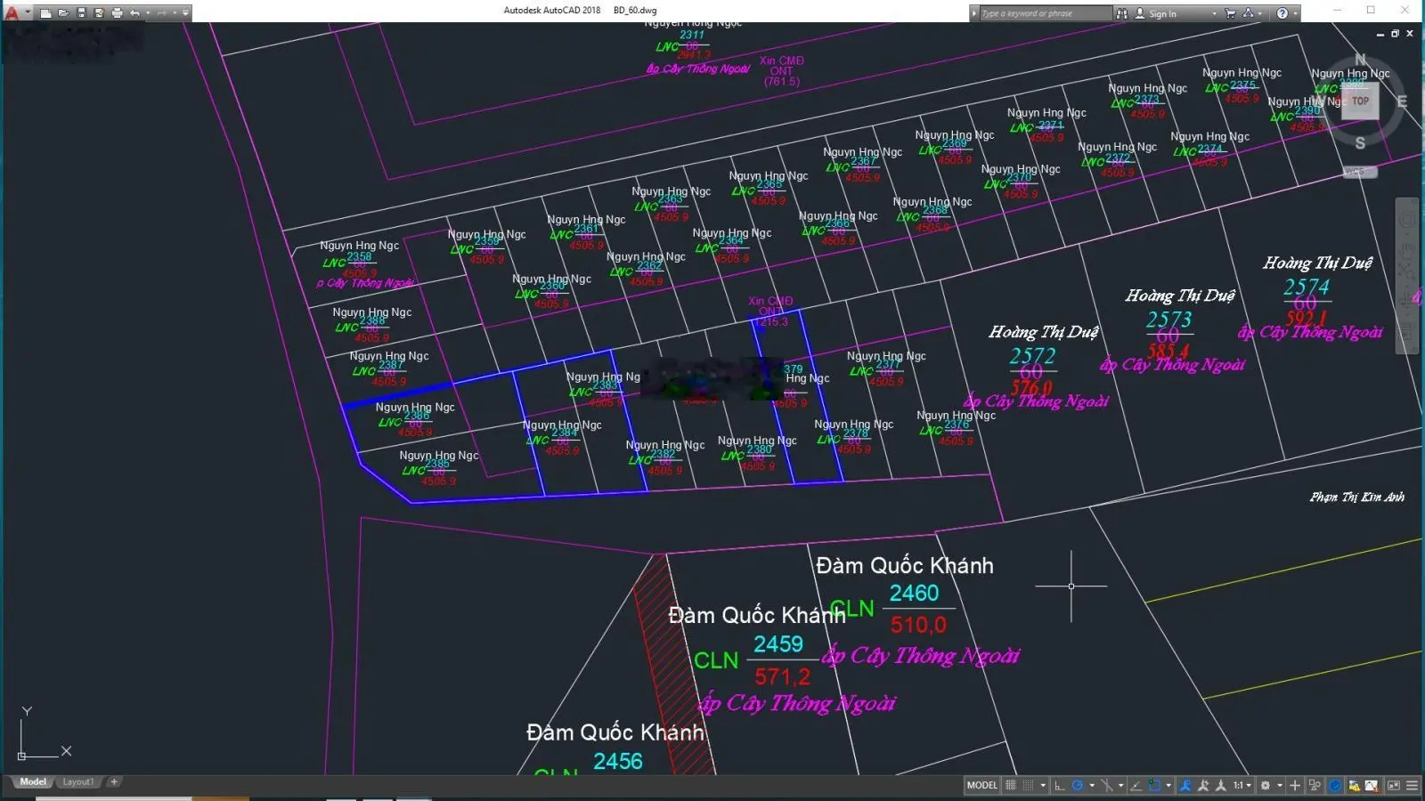Click the Redo arrow icon
Image resolution: width=1425 pixels, height=801 pixels.
coord(161,13)
